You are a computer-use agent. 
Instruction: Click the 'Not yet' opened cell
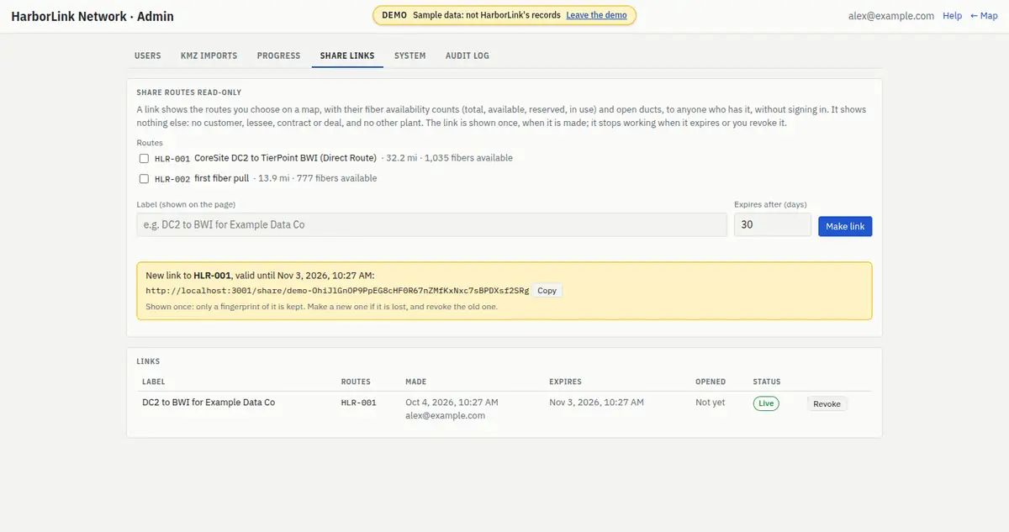(711, 403)
